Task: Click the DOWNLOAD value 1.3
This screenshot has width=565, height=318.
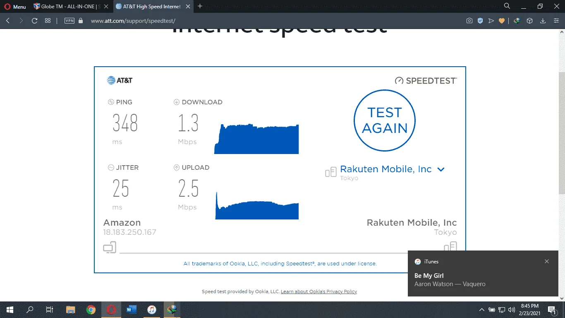Action: [189, 123]
